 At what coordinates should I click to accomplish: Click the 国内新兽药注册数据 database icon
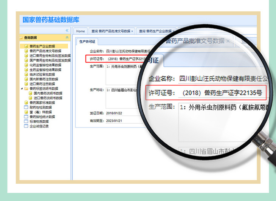[x=26, y=79]
